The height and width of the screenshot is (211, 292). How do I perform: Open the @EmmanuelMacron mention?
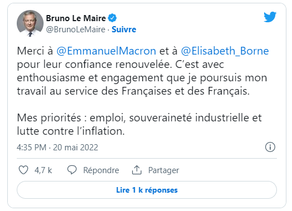(106, 51)
